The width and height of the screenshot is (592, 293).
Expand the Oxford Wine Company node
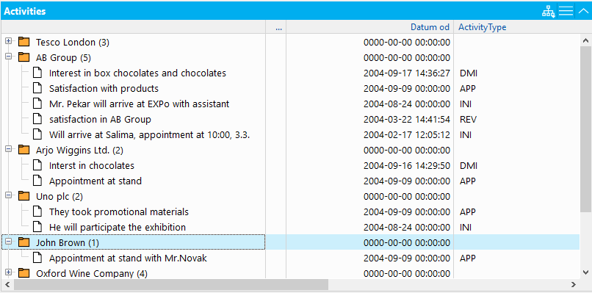click(x=9, y=272)
